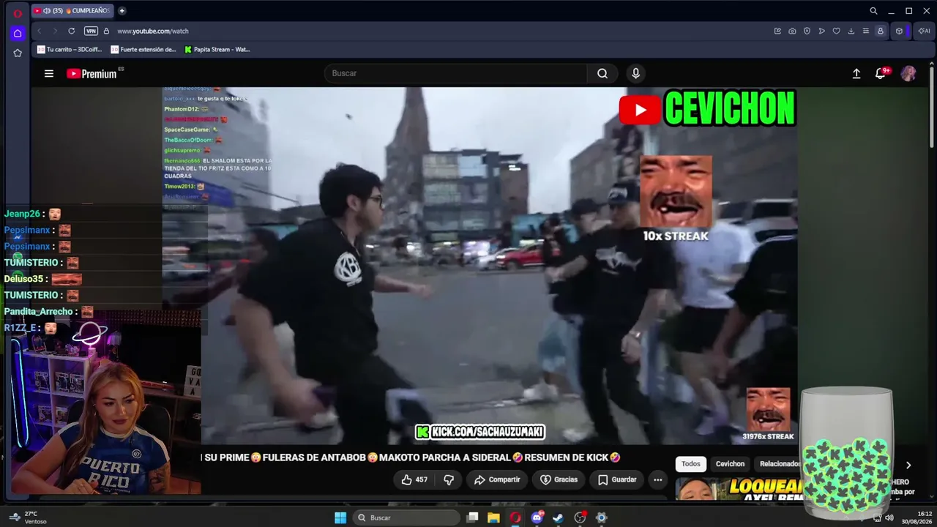Screen dimensions: 937x527
Task: Open the YouTube guide hamburger menu
Action: click(49, 73)
